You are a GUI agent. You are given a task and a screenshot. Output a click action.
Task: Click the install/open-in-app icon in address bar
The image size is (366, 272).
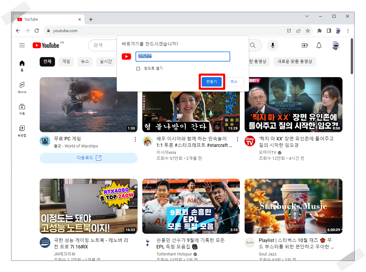[x=289, y=31]
